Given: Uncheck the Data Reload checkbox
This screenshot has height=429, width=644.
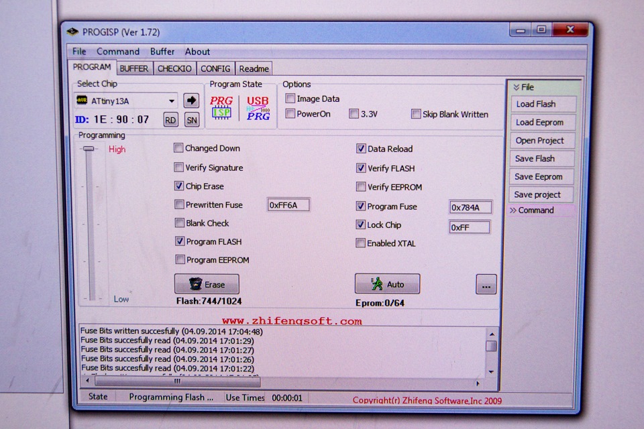Looking at the screenshot, I should pos(361,149).
